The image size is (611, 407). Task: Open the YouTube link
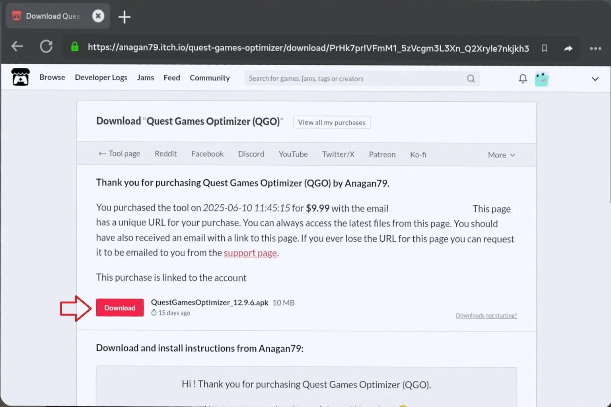pos(293,154)
